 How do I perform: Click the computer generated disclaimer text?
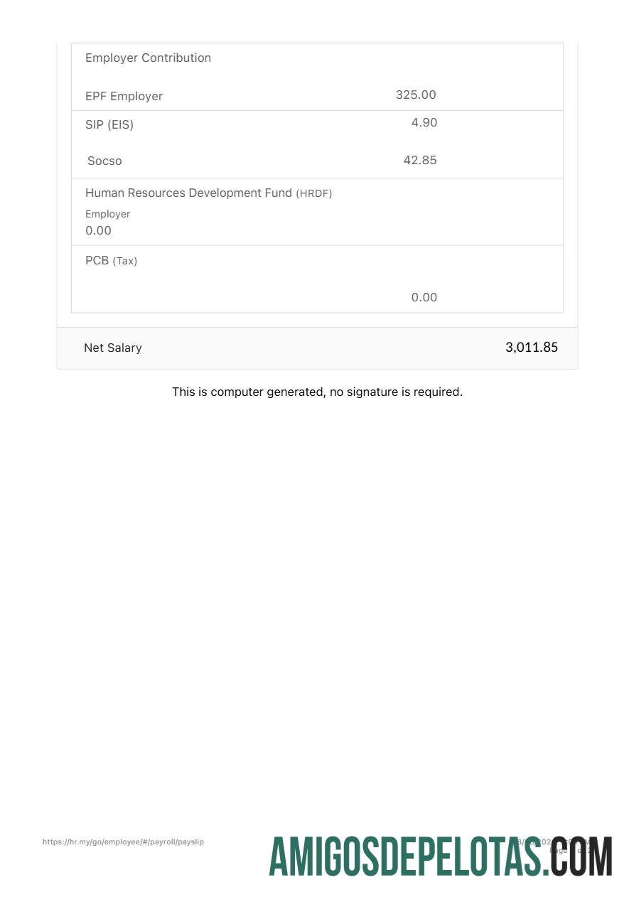click(x=317, y=392)
